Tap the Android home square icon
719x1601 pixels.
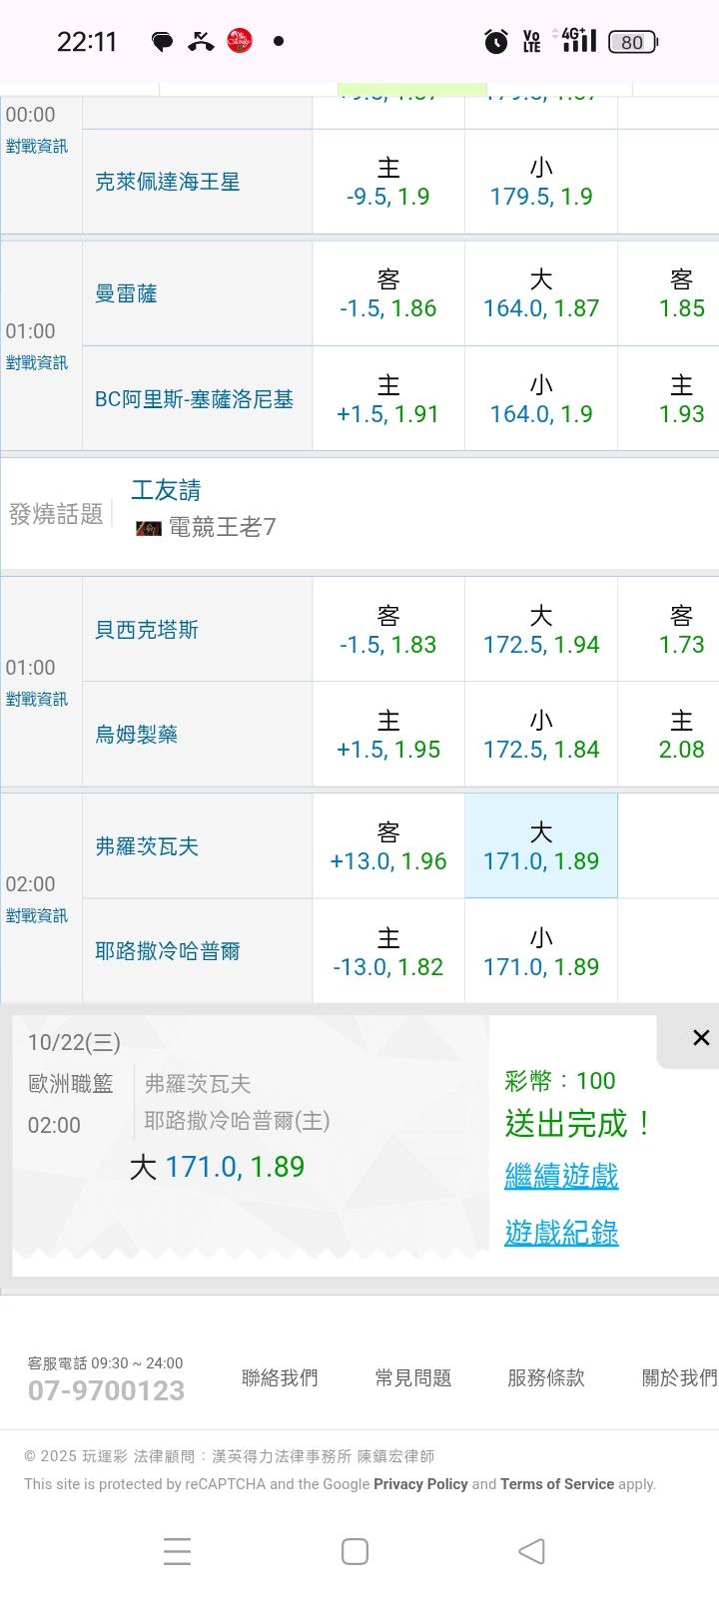(355, 1551)
